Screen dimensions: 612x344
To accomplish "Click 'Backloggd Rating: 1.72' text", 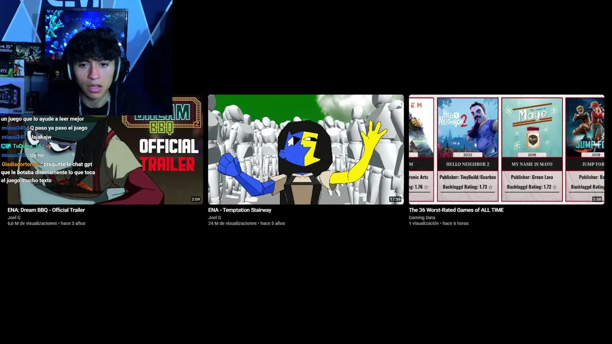I will (532, 187).
